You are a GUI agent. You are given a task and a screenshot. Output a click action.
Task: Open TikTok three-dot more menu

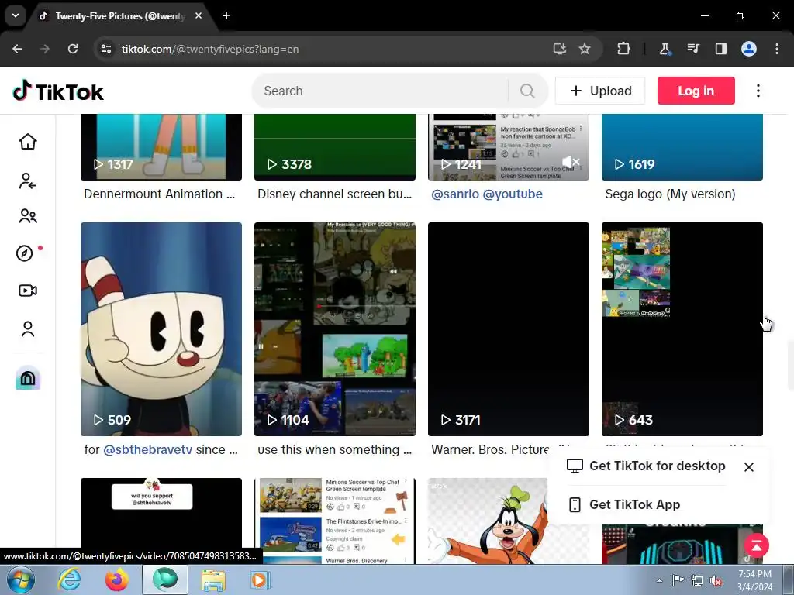tap(758, 91)
